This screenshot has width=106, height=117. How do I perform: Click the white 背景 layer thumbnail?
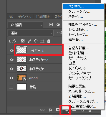click(x=22, y=87)
